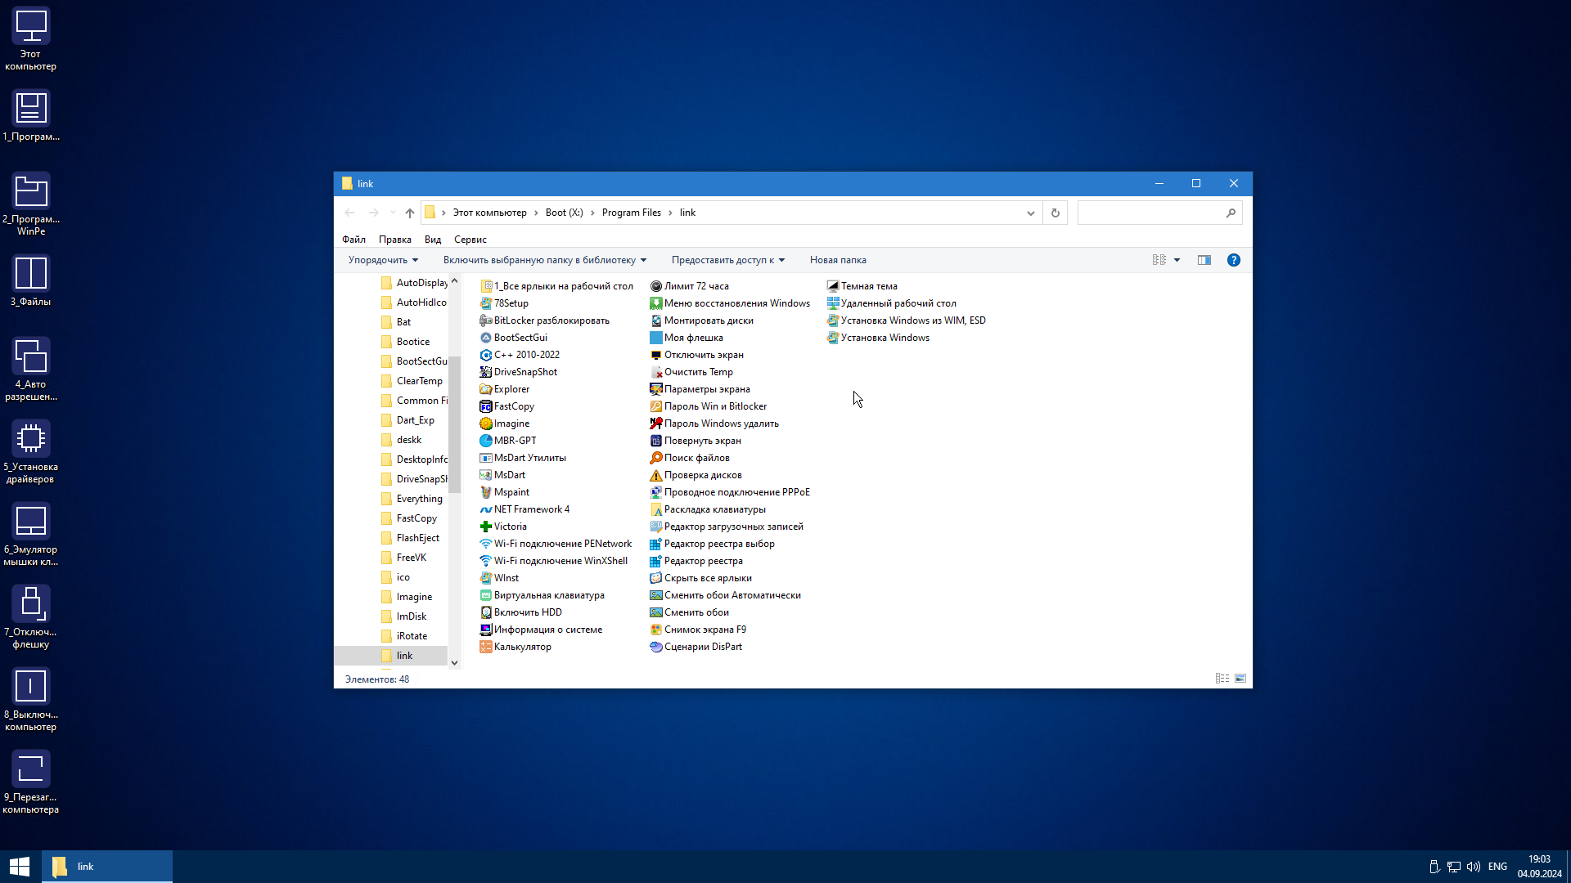Open address bar history dropdown arrow
The image size is (1571, 883).
coord(1030,213)
